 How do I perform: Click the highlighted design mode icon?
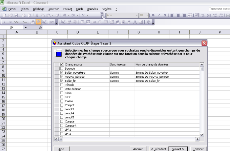click(39, 22)
